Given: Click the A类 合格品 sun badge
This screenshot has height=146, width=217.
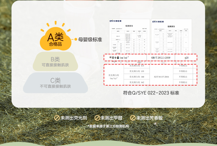Looking at the screenshot, I should pyautogui.click(x=55, y=36).
